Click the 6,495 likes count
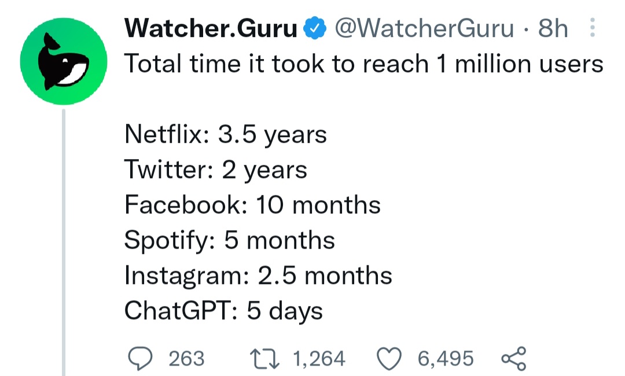 pyautogui.click(x=446, y=359)
